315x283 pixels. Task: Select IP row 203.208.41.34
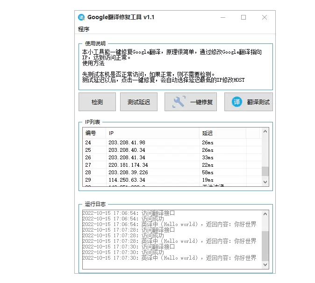click(172, 157)
